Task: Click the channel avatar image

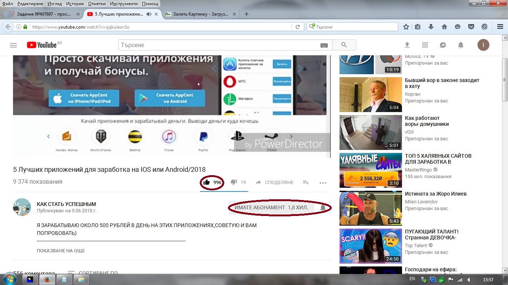Action: pyautogui.click(x=22, y=207)
